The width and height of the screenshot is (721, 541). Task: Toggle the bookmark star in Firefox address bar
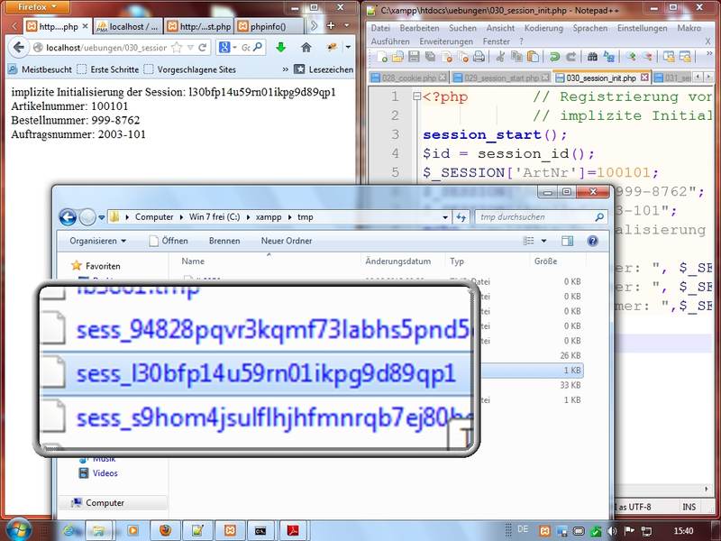coord(176,48)
